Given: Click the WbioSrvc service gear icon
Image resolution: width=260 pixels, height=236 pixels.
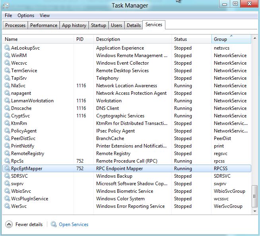Looking at the screenshot, I should click(7, 191).
